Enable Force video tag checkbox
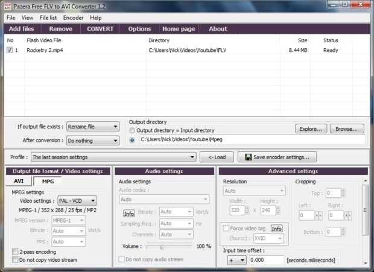This screenshot has height=272, width=374. point(226,229)
